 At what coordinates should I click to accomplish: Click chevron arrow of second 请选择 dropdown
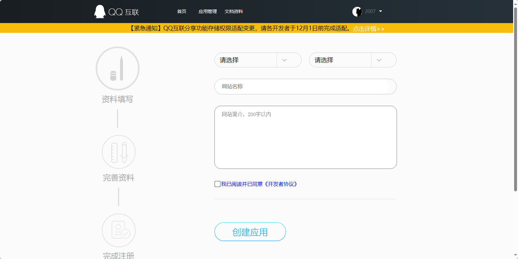pyautogui.click(x=379, y=60)
